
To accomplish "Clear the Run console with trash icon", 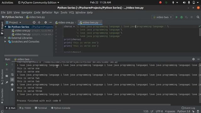I will (12, 89).
